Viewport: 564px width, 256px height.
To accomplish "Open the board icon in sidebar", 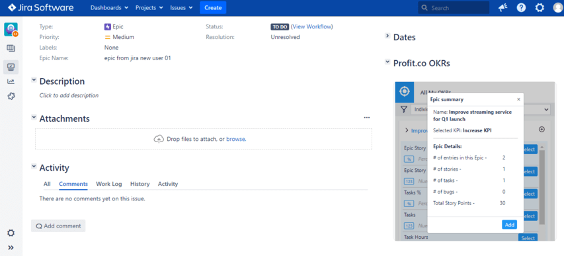I will [11, 48].
